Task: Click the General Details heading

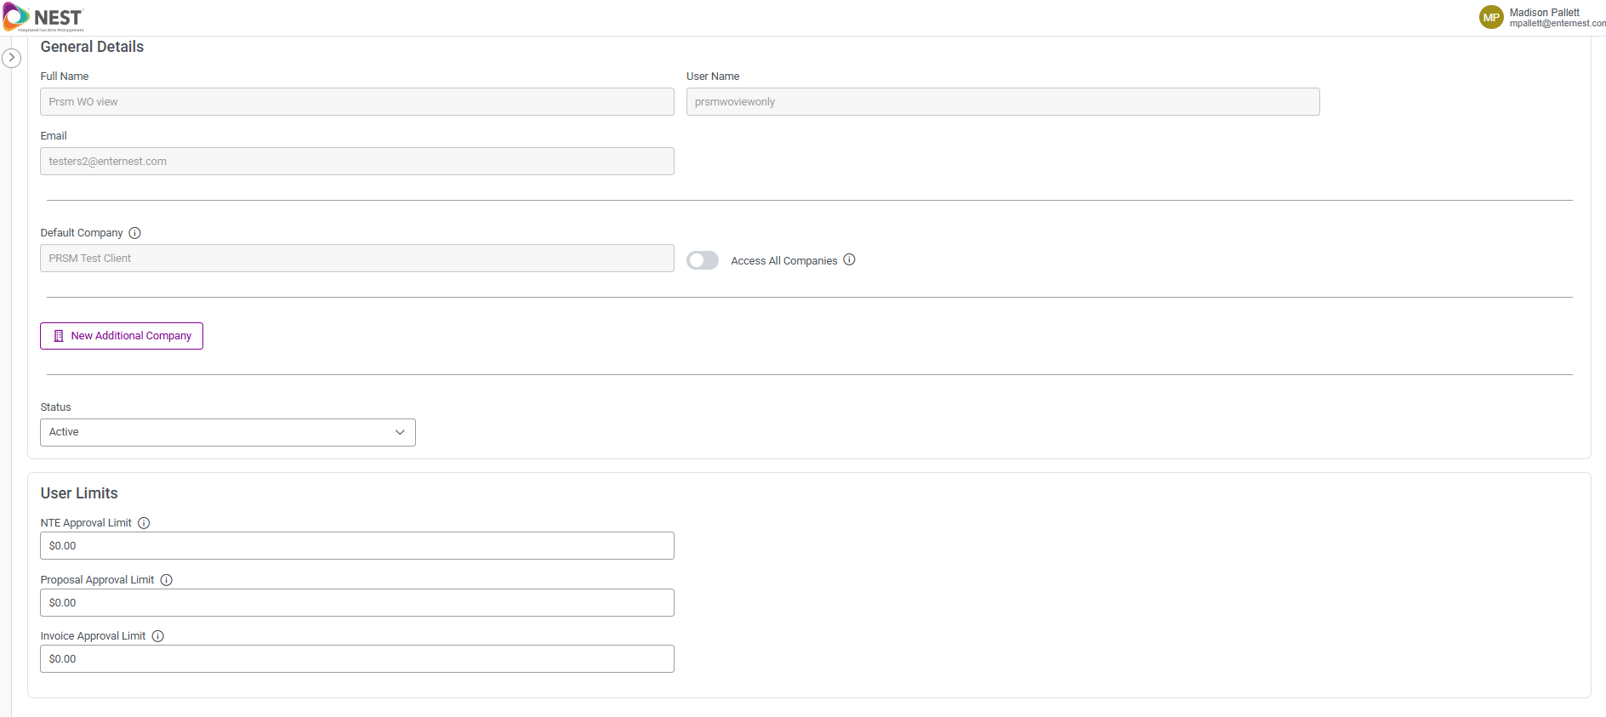Action: tap(92, 47)
